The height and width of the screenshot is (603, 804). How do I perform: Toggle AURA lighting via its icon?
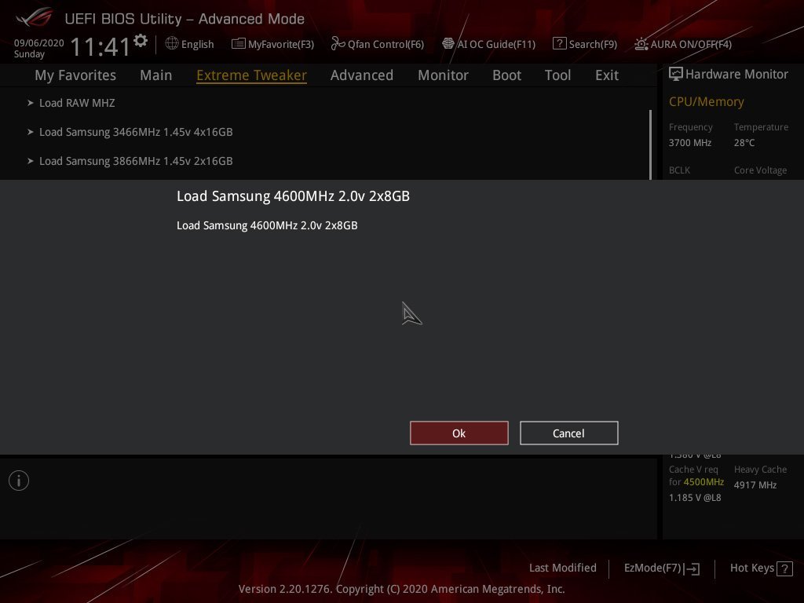point(641,44)
